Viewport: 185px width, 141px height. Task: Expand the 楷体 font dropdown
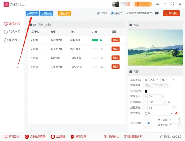click(158, 113)
